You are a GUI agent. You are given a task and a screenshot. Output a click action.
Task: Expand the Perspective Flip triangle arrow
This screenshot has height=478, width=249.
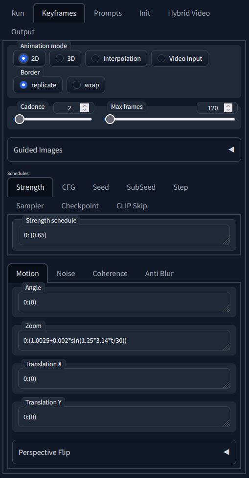226,452
